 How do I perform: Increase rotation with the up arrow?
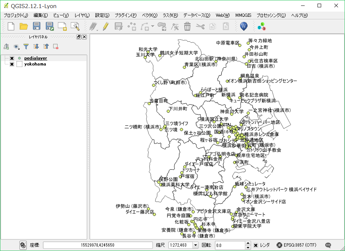tap(248, 243)
